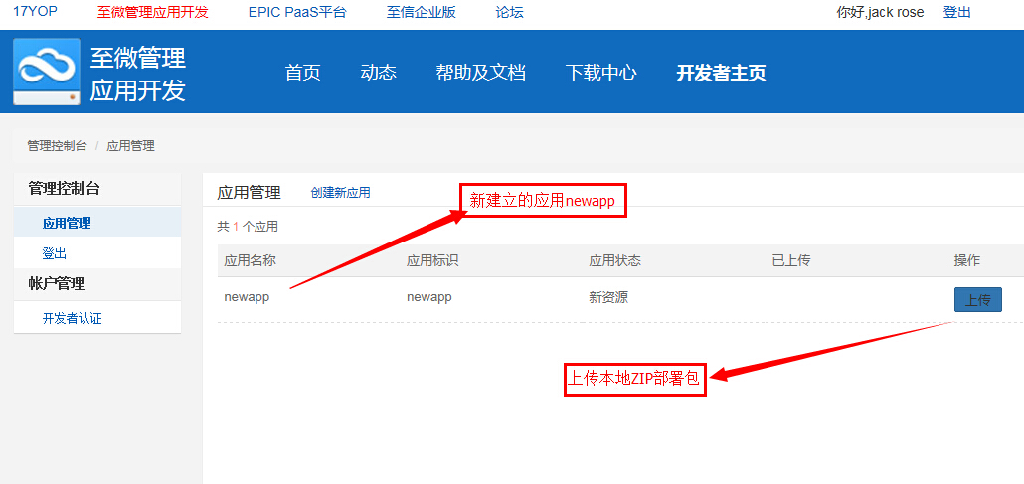
Task: Click newapp in the 应用名称 column
Action: click(x=247, y=296)
